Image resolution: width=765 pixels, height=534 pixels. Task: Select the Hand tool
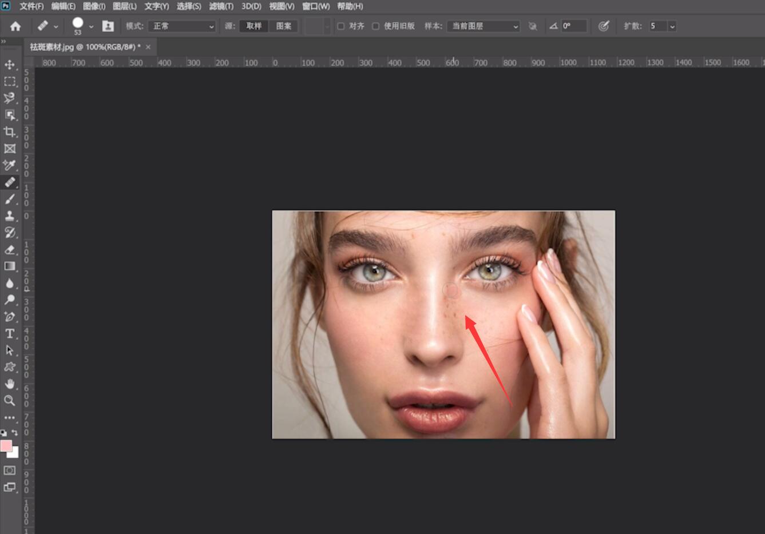point(10,384)
